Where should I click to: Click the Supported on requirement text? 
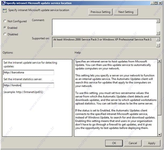pos(102,40)
